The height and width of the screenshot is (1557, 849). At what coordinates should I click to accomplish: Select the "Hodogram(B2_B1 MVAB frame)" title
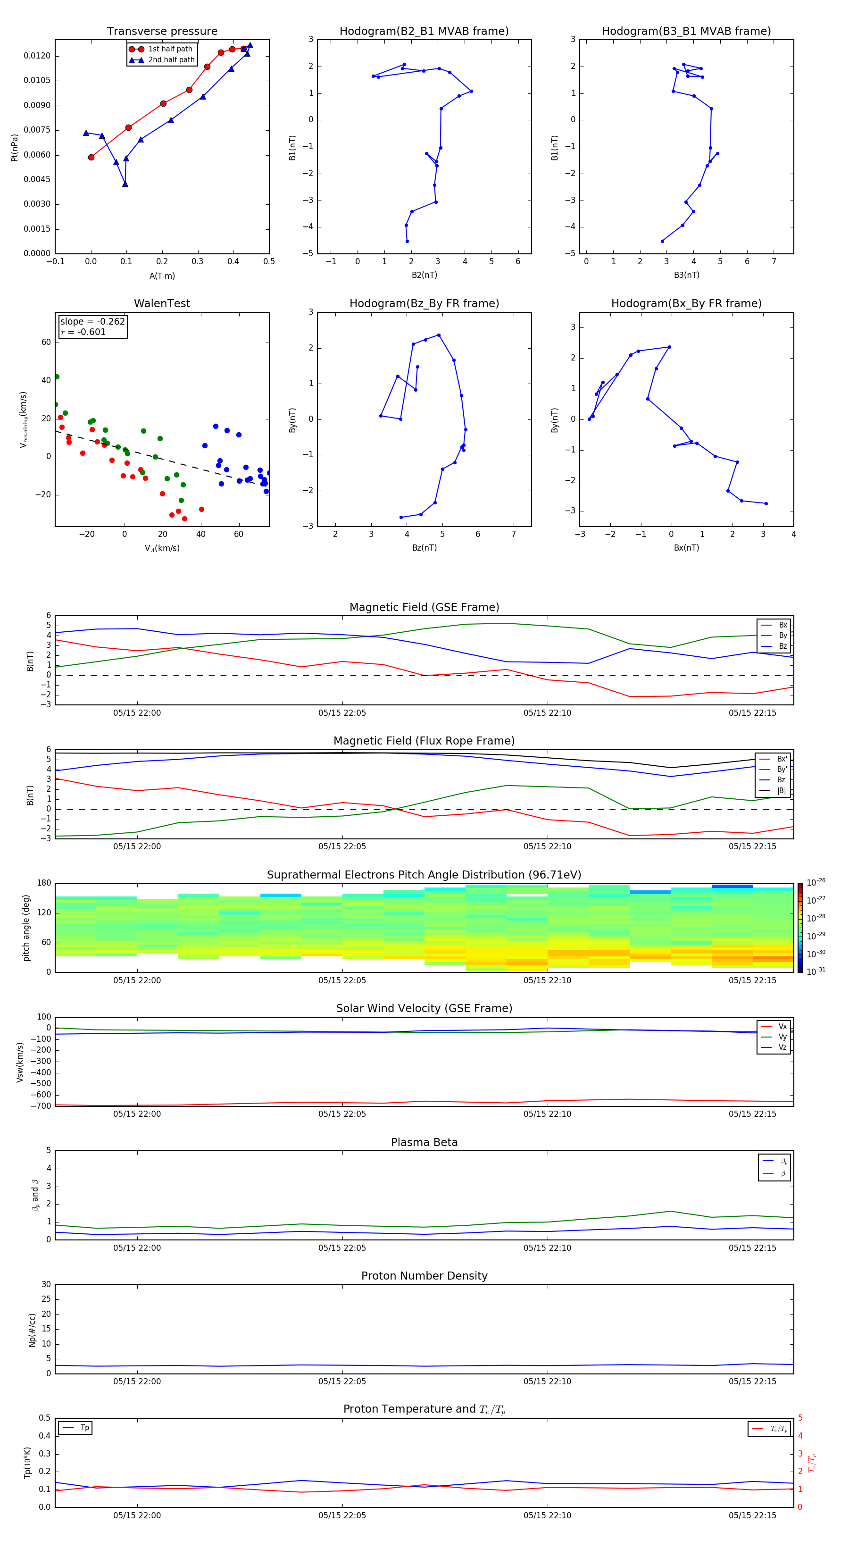coord(424,32)
